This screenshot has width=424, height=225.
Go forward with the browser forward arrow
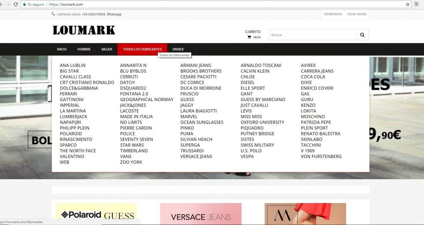point(8,4)
